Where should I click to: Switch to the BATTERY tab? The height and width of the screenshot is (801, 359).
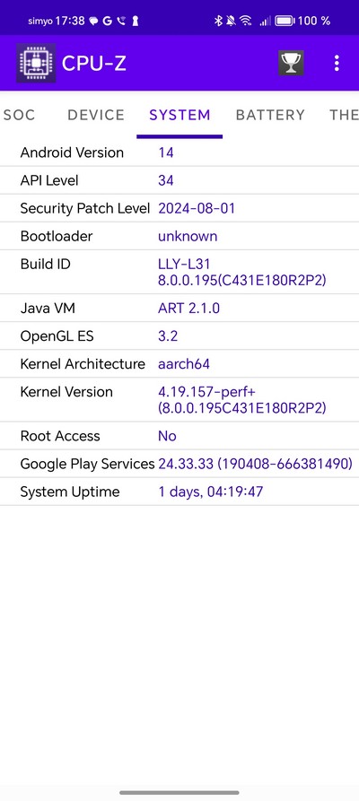coord(270,115)
